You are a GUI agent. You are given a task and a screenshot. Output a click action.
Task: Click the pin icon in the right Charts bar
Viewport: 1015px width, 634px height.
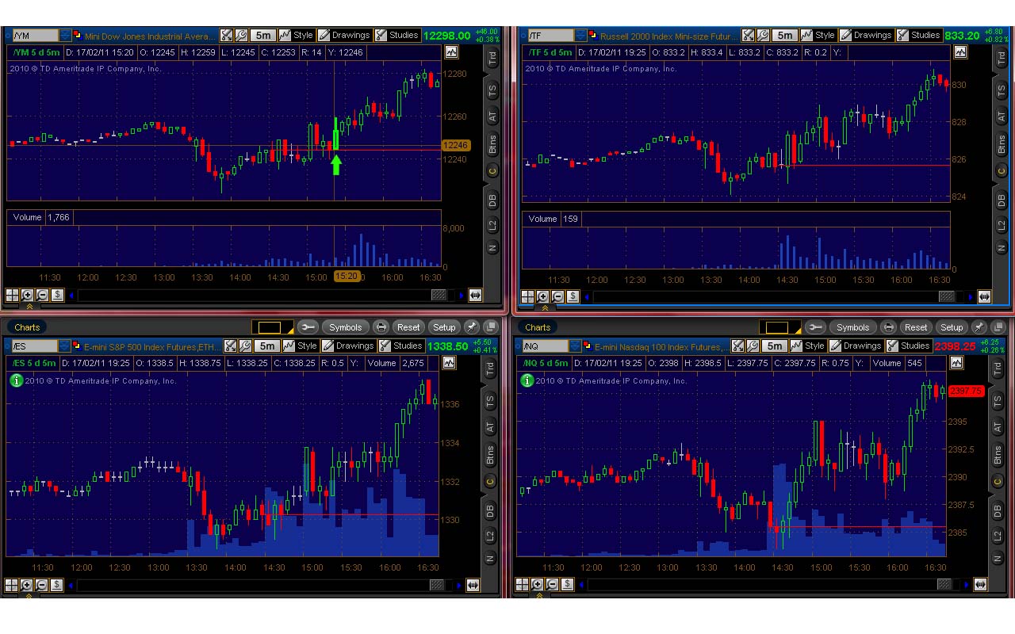pyautogui.click(x=979, y=327)
